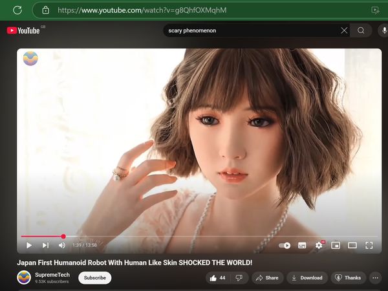
Task: Enter full screen mode
Action: click(x=369, y=245)
